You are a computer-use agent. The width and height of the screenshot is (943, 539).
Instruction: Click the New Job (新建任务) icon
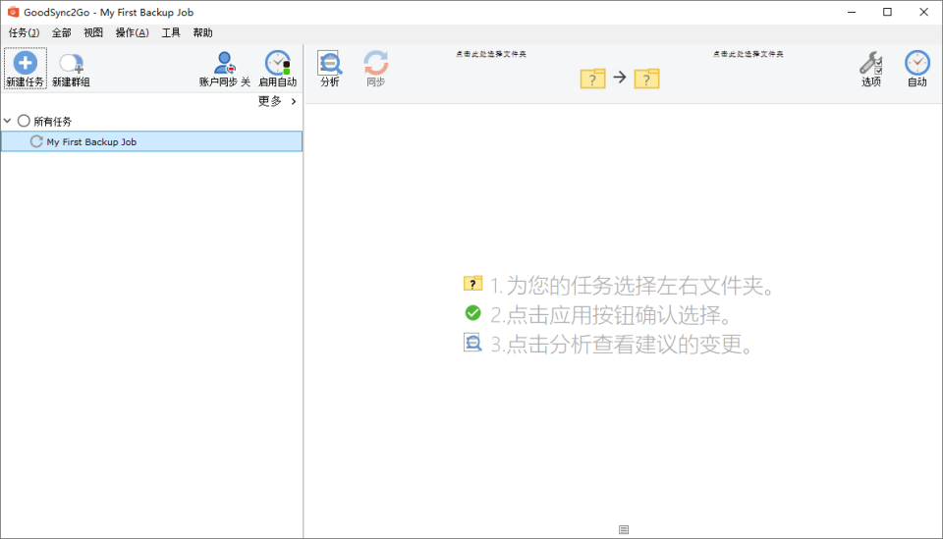click(x=26, y=63)
